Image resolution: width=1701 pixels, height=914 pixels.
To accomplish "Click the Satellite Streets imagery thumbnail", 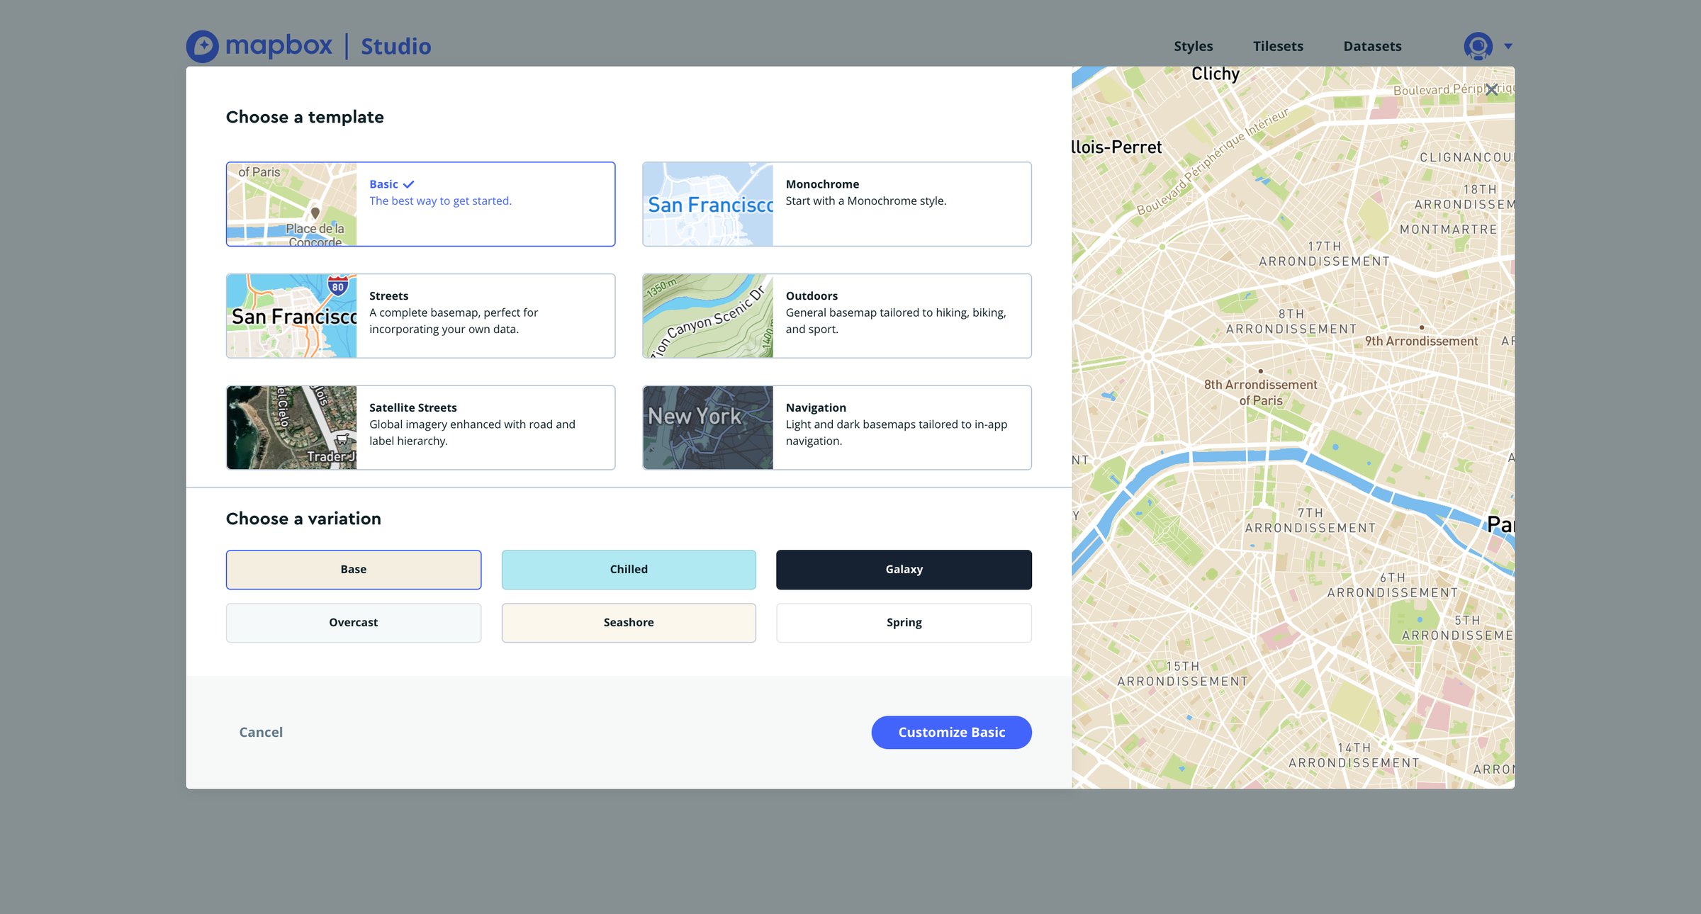I will [291, 428].
